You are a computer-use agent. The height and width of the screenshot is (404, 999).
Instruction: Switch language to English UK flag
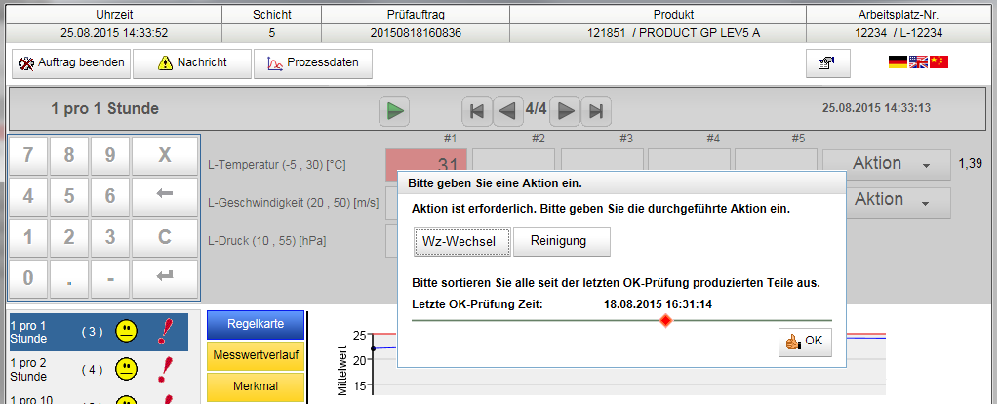click(918, 61)
